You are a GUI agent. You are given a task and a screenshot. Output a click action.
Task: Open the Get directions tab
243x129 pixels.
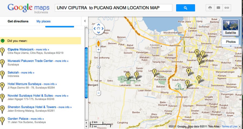18,21
